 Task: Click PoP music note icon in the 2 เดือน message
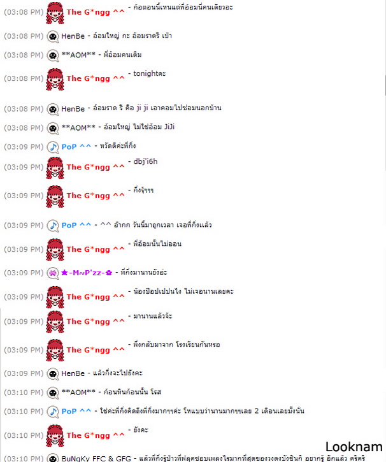[x=53, y=412]
